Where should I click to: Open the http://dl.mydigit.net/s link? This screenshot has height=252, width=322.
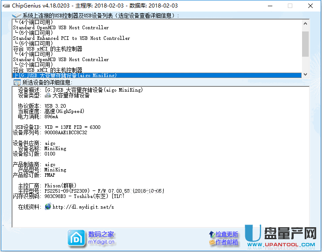(83, 207)
